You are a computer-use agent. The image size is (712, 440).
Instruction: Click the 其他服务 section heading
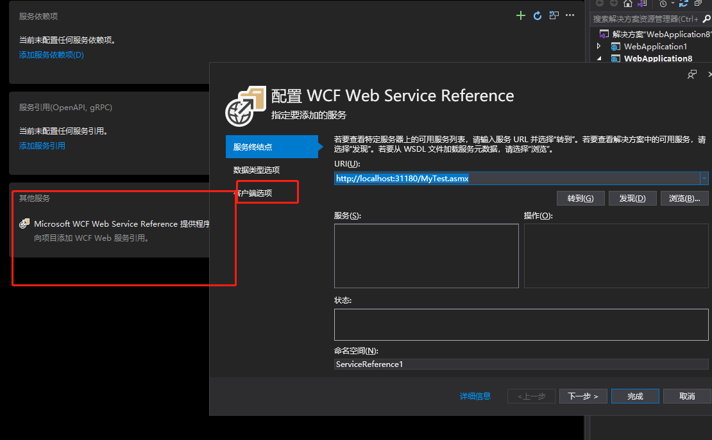point(34,199)
